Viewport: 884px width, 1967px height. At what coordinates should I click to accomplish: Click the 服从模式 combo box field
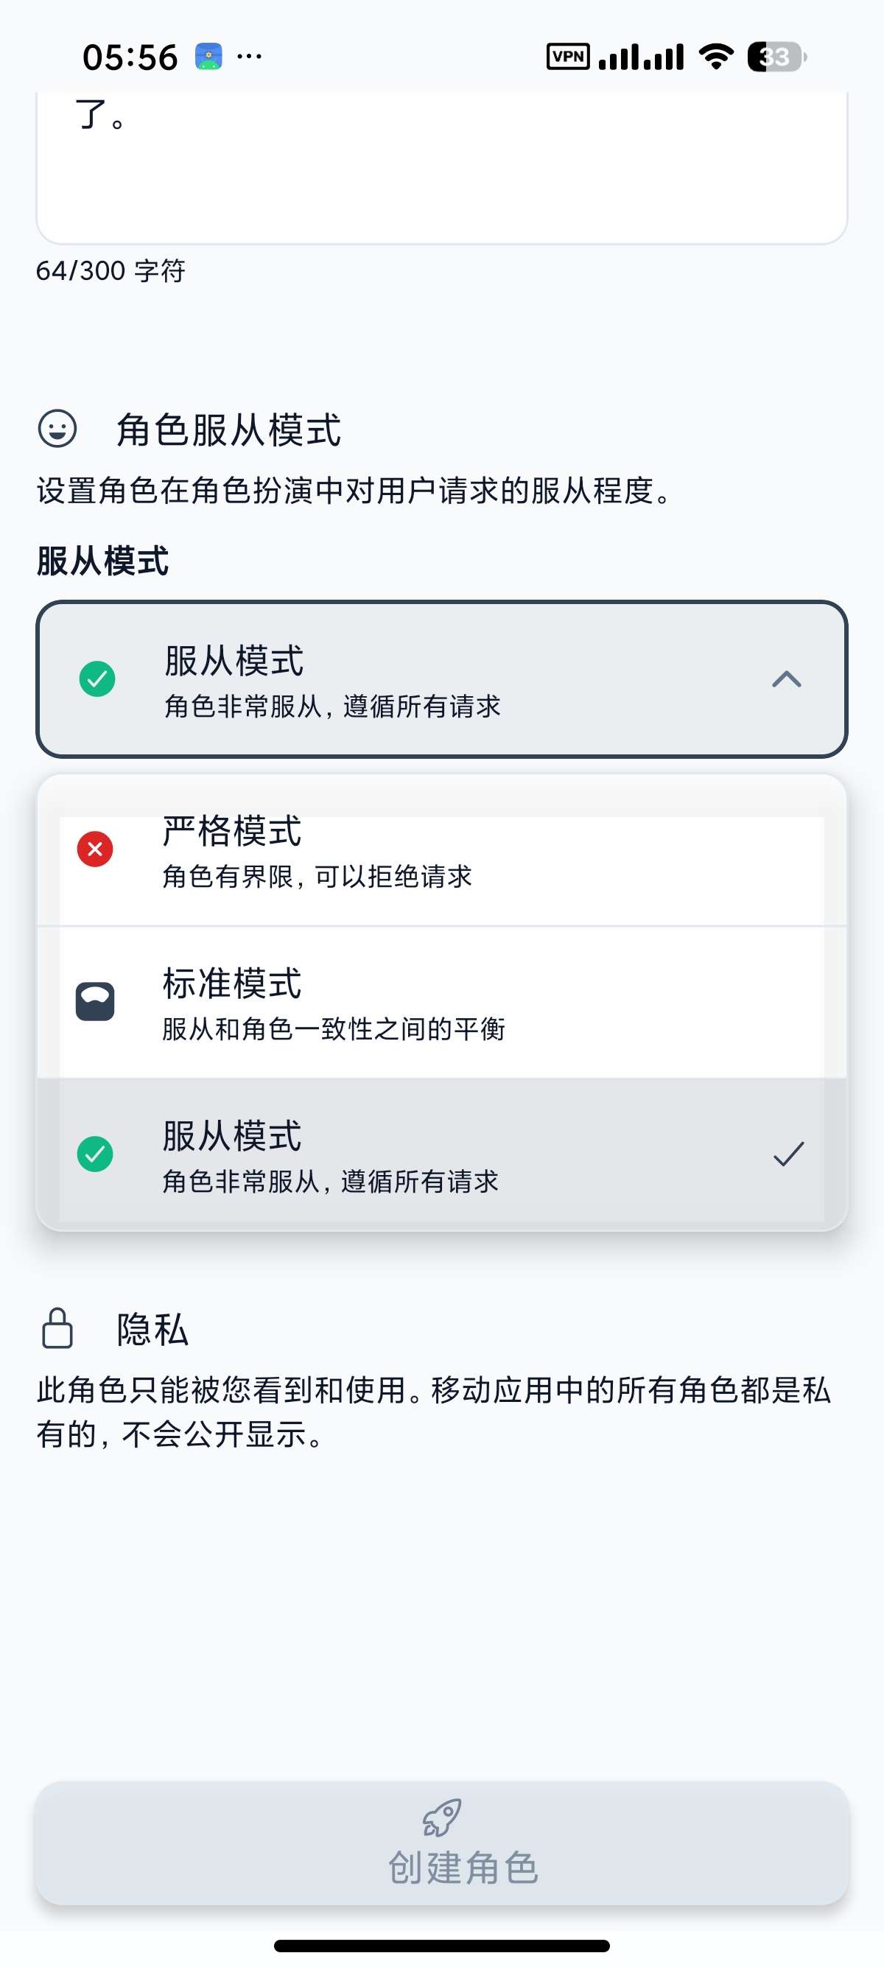click(442, 679)
